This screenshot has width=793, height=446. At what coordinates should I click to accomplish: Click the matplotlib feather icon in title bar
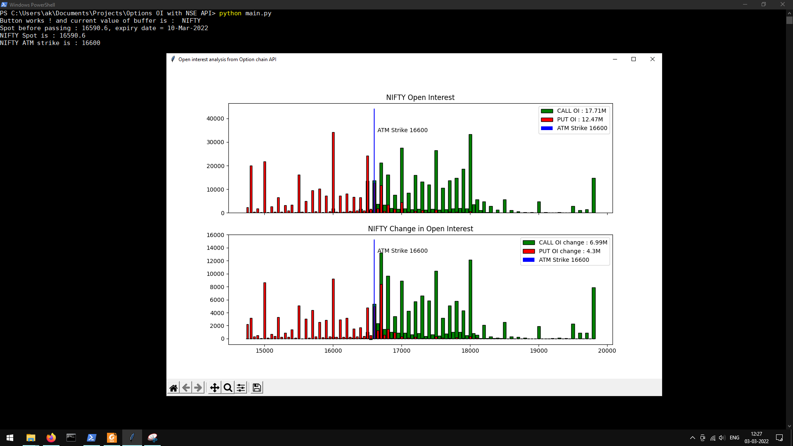click(173, 59)
